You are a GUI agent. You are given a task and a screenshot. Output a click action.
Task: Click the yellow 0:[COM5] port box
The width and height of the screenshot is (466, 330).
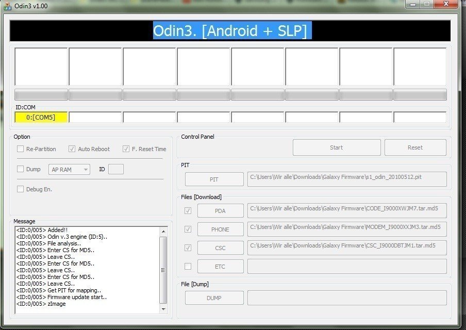pyautogui.click(x=41, y=117)
